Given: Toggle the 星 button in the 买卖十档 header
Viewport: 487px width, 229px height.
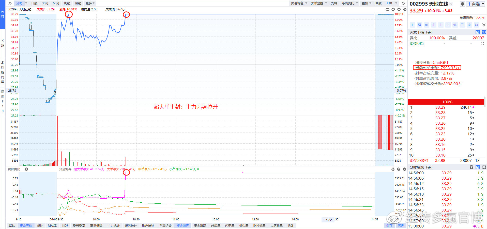Looking at the screenshot, I should tap(478, 32).
